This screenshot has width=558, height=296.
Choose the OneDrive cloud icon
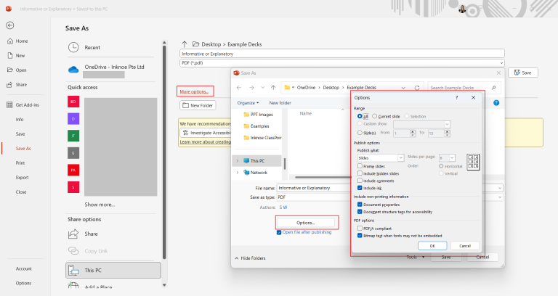coord(73,70)
